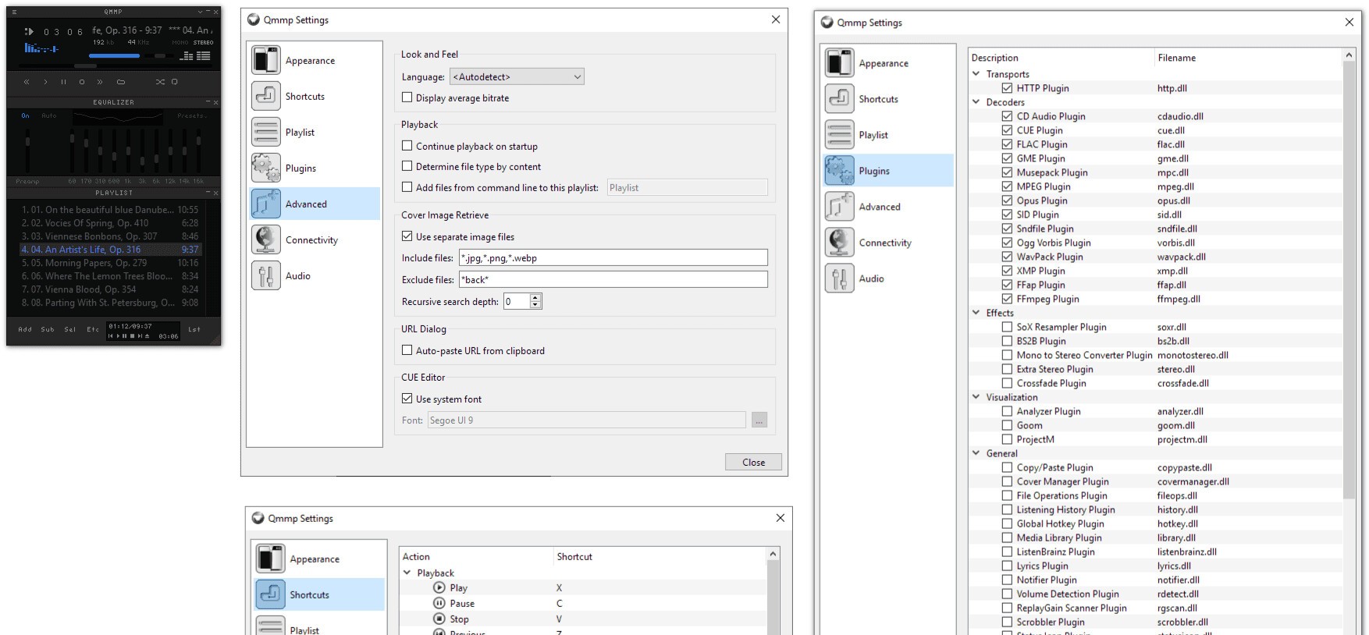Increase the Recursive search depth stepper

[x=535, y=298]
